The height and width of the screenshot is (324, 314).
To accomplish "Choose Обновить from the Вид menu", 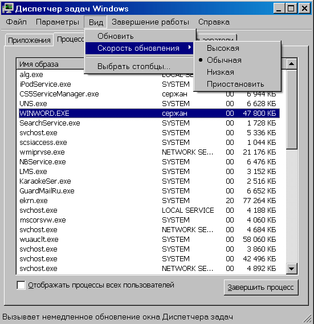I will pos(140,36).
